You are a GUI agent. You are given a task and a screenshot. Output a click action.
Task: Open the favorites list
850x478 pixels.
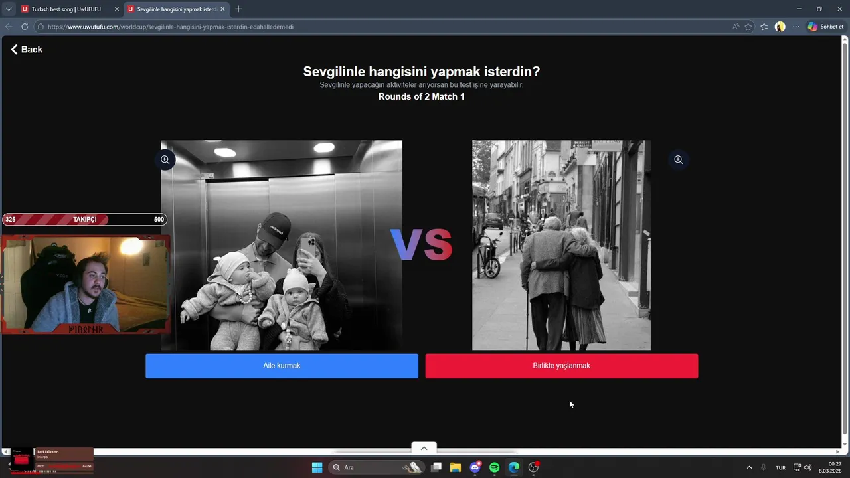coord(764,27)
